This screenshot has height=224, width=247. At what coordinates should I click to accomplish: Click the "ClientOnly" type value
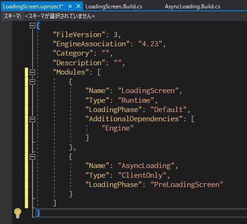tap(142, 175)
